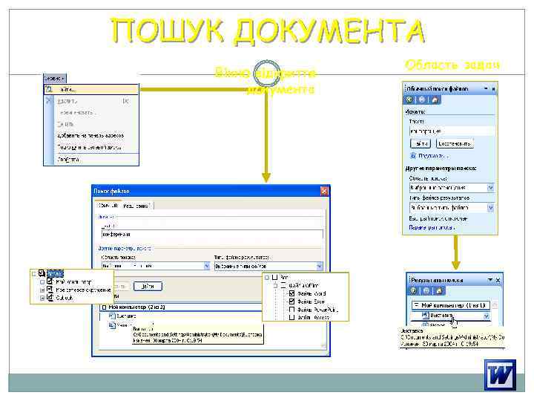534x401 pixels.
Task: Choose the highlighted Найти... menu entry
Action: (x=91, y=89)
